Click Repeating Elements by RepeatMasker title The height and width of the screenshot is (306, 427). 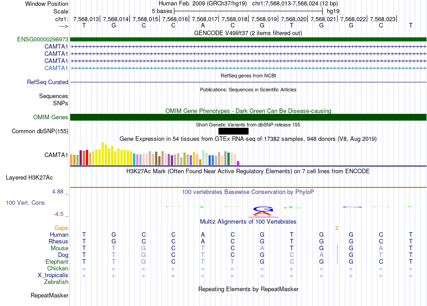click(x=249, y=289)
